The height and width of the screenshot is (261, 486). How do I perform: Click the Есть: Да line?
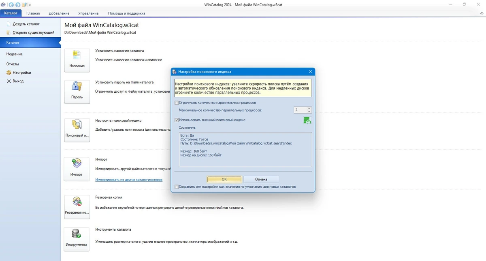[x=187, y=135]
